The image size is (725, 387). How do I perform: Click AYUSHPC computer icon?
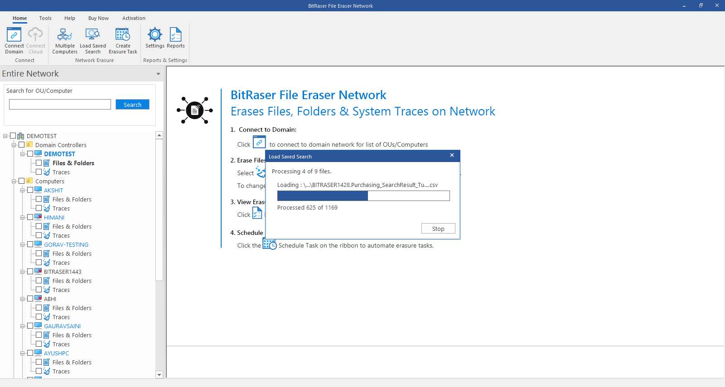(39, 353)
